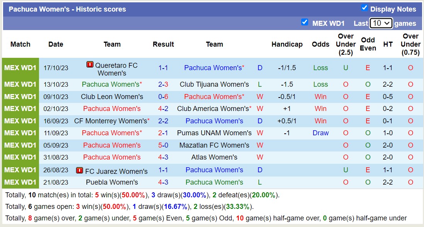Click MEX WD1 league label for 21/08/23 match
This screenshot has height=227, width=424.
pos(20,182)
